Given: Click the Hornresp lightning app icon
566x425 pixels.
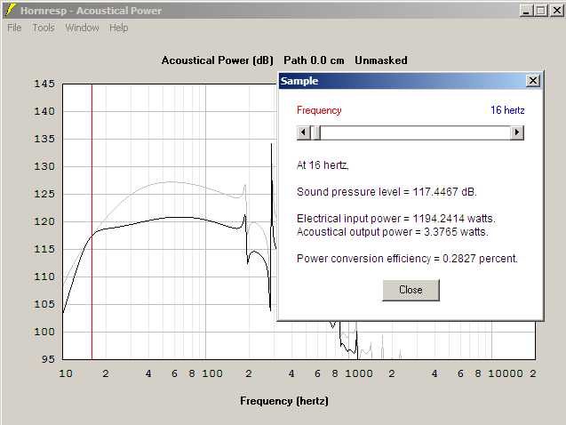Looking at the screenshot, I should (x=11, y=10).
